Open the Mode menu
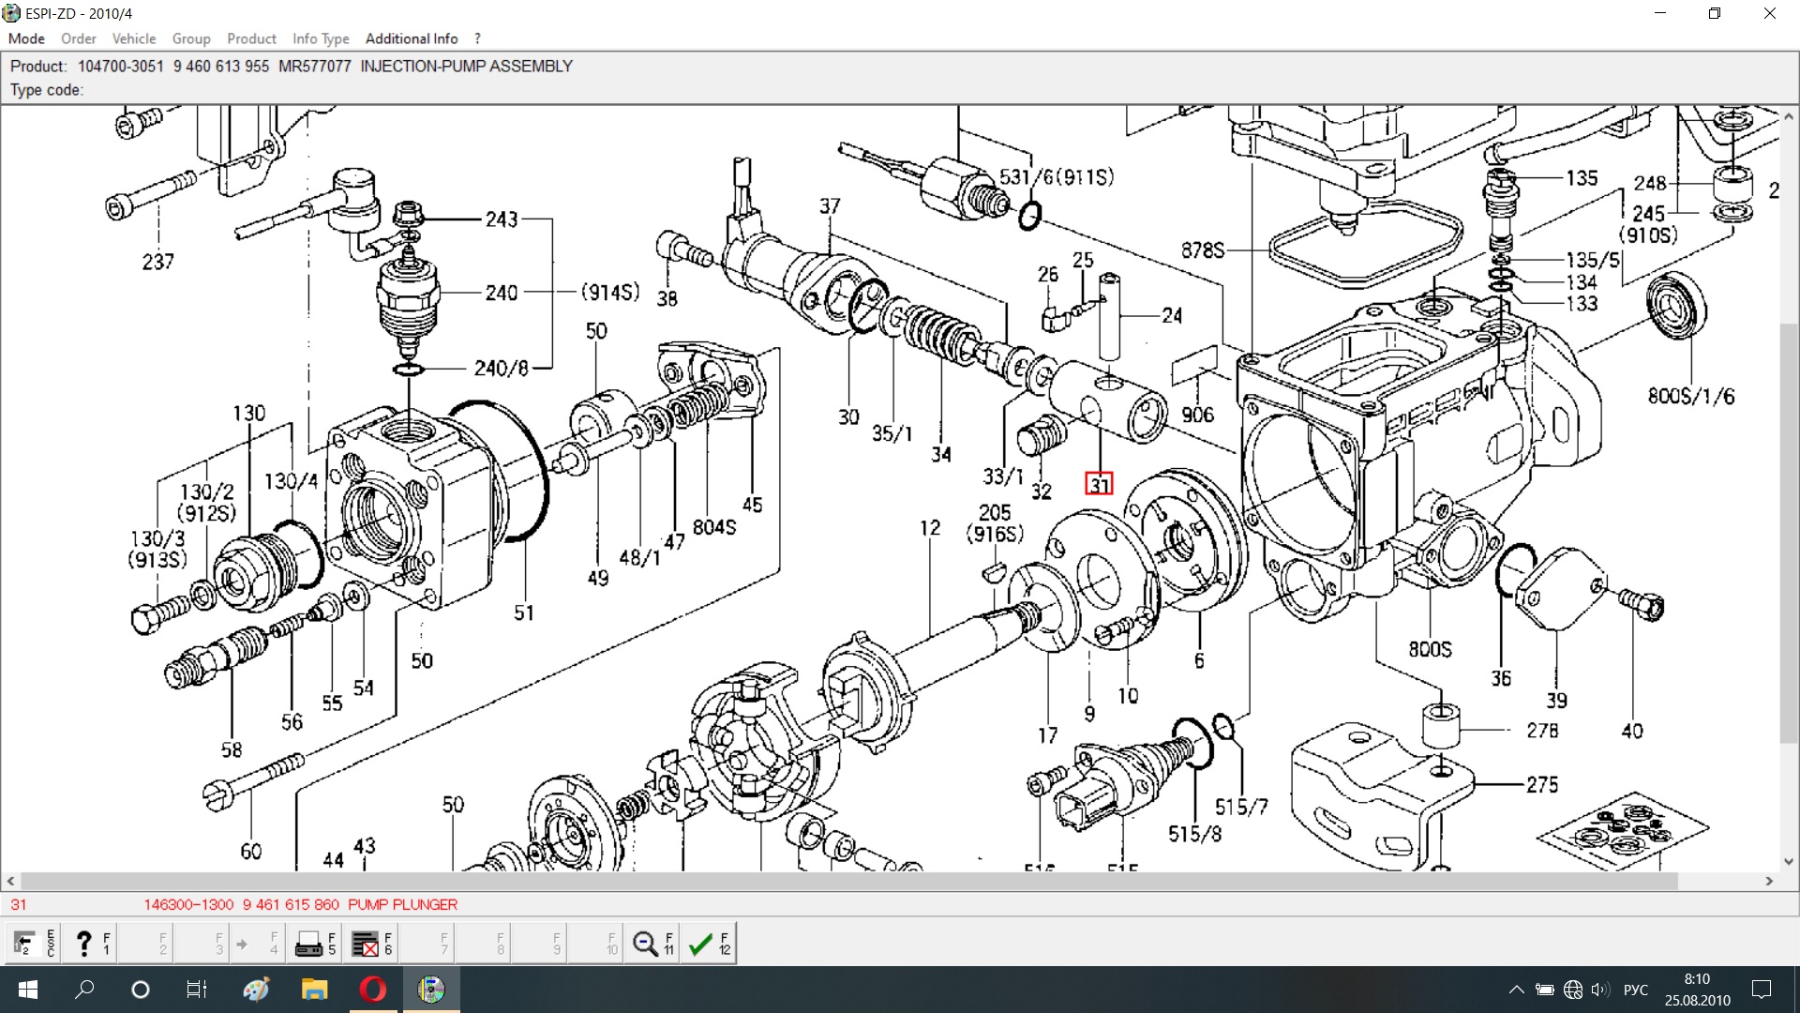Screen dimensions: 1800x1013 point(26,38)
